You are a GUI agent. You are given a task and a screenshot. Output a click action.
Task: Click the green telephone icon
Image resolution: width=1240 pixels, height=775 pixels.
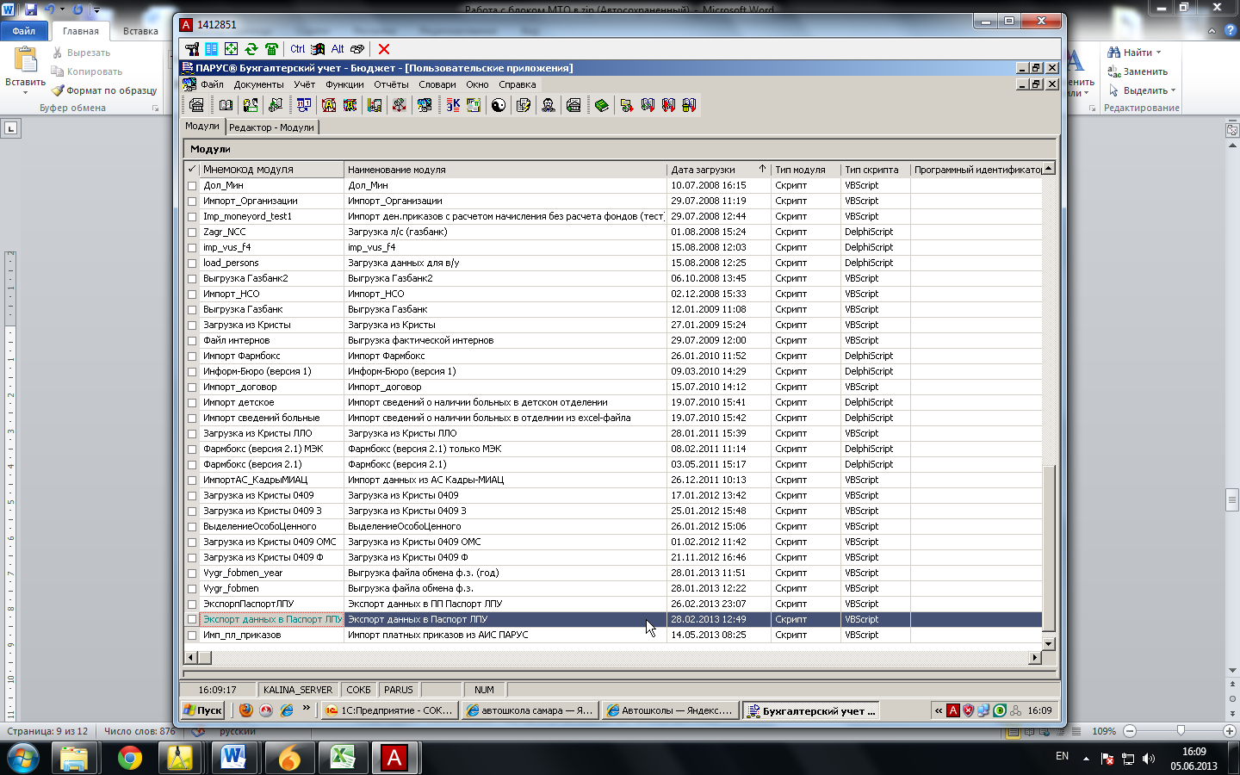pos(272,49)
